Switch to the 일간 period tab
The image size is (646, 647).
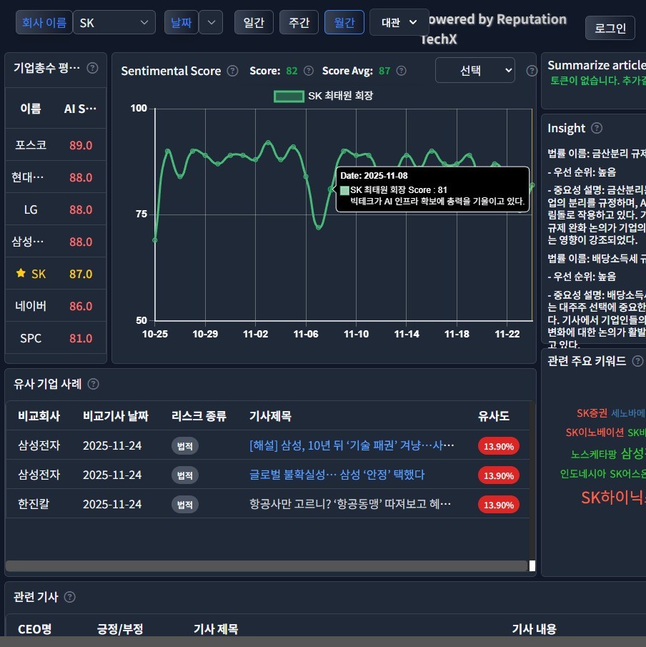pyautogui.click(x=254, y=22)
